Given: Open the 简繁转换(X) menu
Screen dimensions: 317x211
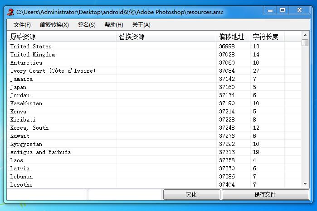Looking at the screenshot, I should pos(54,25).
